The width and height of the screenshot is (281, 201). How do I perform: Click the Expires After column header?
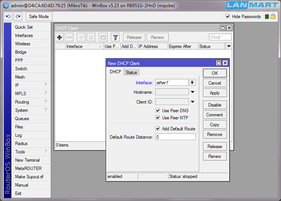183,46
